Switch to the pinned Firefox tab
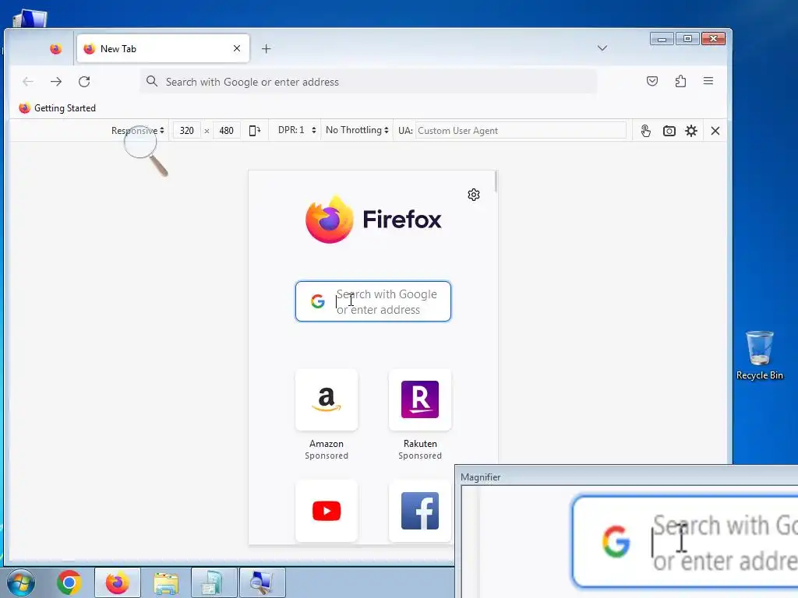798x598 pixels. (x=55, y=49)
